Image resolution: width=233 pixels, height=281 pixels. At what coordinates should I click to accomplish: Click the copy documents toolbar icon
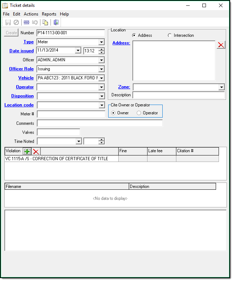45,22
